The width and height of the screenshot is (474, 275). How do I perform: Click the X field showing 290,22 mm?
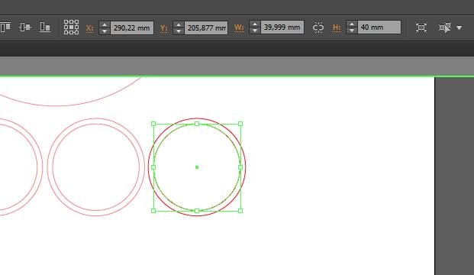(132, 27)
